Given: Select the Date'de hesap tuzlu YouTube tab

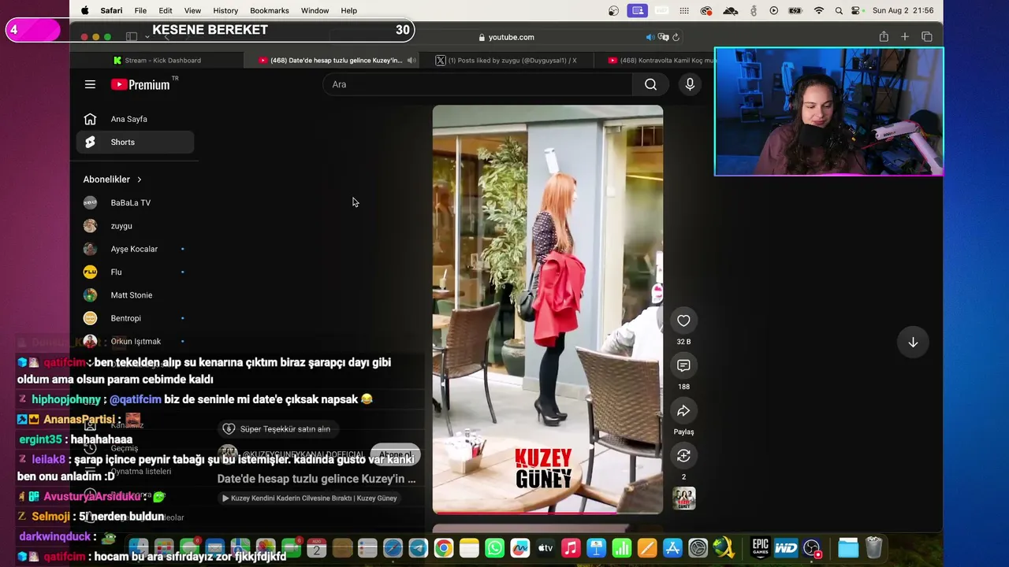Looking at the screenshot, I should coord(331,60).
